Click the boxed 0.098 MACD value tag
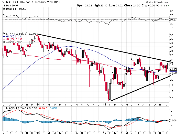The image size is (186, 137). 173,121
